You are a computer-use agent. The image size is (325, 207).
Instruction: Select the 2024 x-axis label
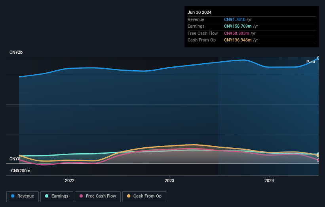click(x=269, y=181)
